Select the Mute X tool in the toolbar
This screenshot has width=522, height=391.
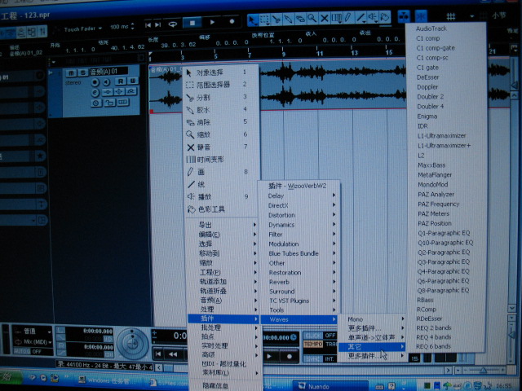tap(324, 18)
